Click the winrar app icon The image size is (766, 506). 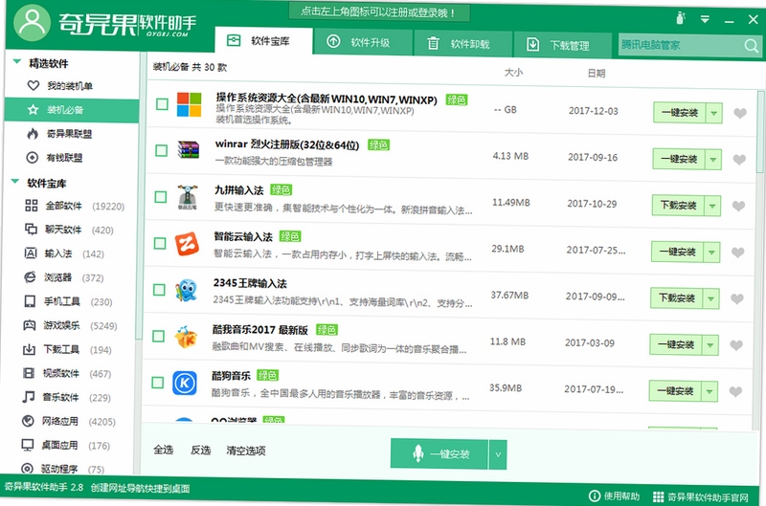tap(188, 150)
